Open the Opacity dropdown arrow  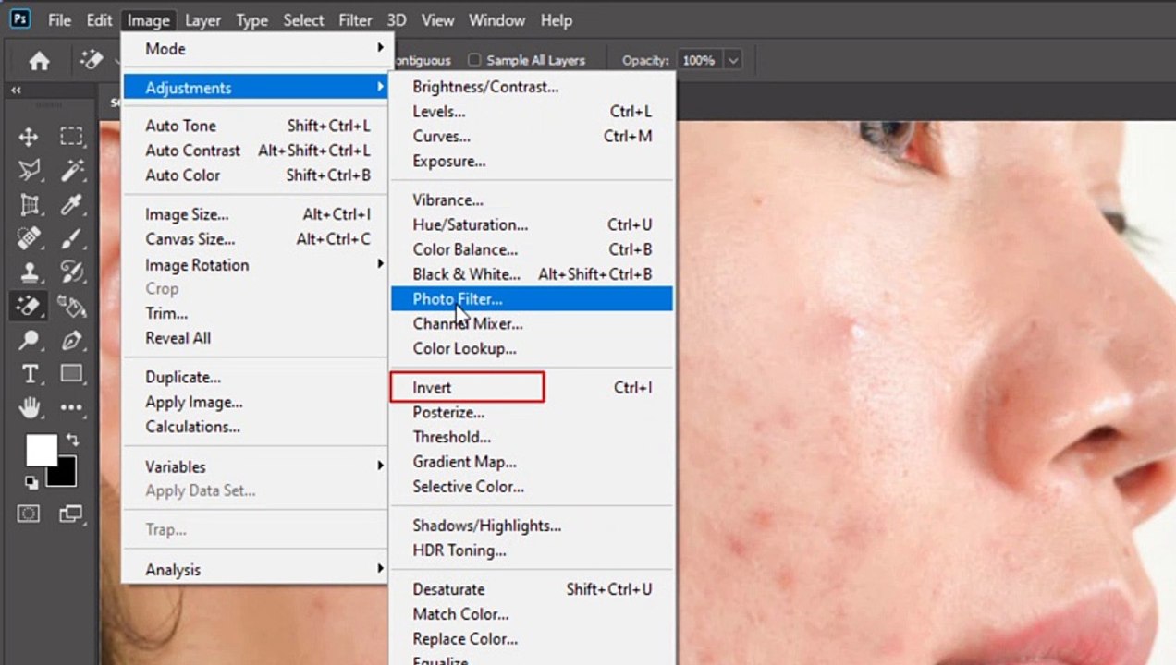tap(733, 61)
